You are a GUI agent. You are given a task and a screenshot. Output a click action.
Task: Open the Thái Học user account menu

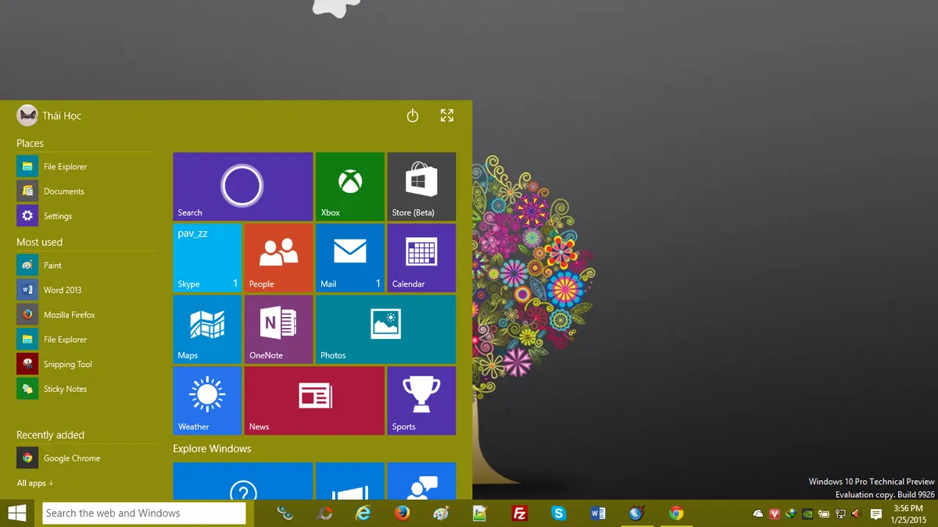(x=49, y=116)
